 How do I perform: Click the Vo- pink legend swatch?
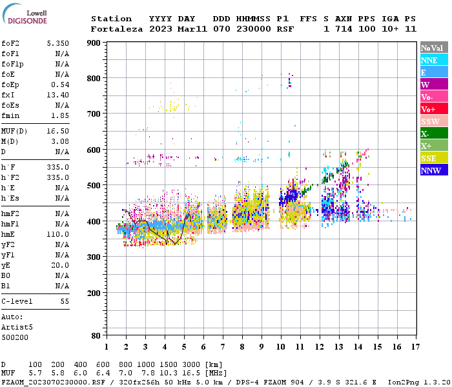(x=434, y=97)
